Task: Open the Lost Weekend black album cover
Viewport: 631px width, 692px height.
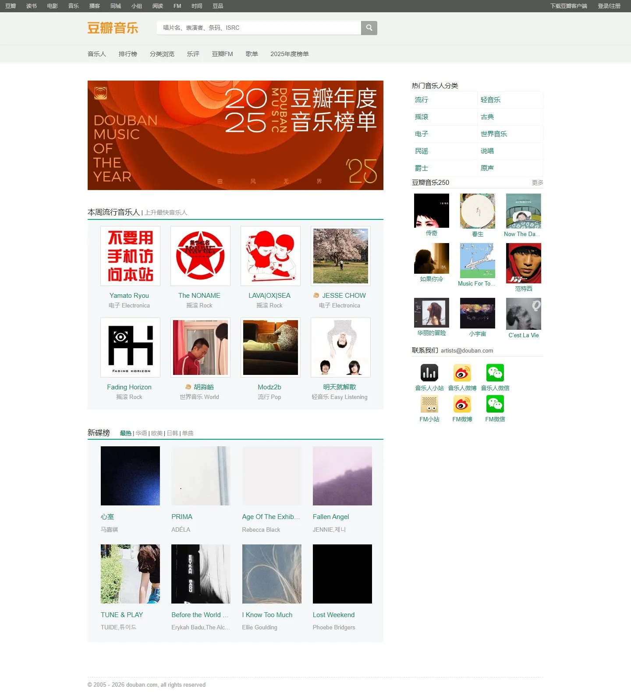Action: (342, 574)
